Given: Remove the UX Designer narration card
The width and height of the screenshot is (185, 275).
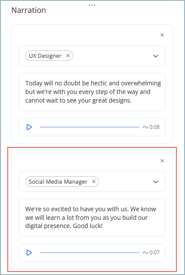Looking at the screenshot, I should click(162, 35).
